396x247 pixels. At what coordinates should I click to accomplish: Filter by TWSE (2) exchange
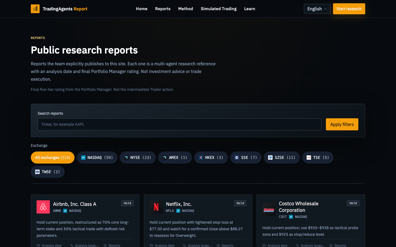[x=48, y=172]
